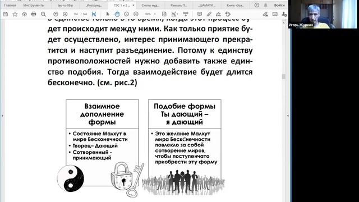Go to next page arrow
359x202 pixels.
(65, 14)
